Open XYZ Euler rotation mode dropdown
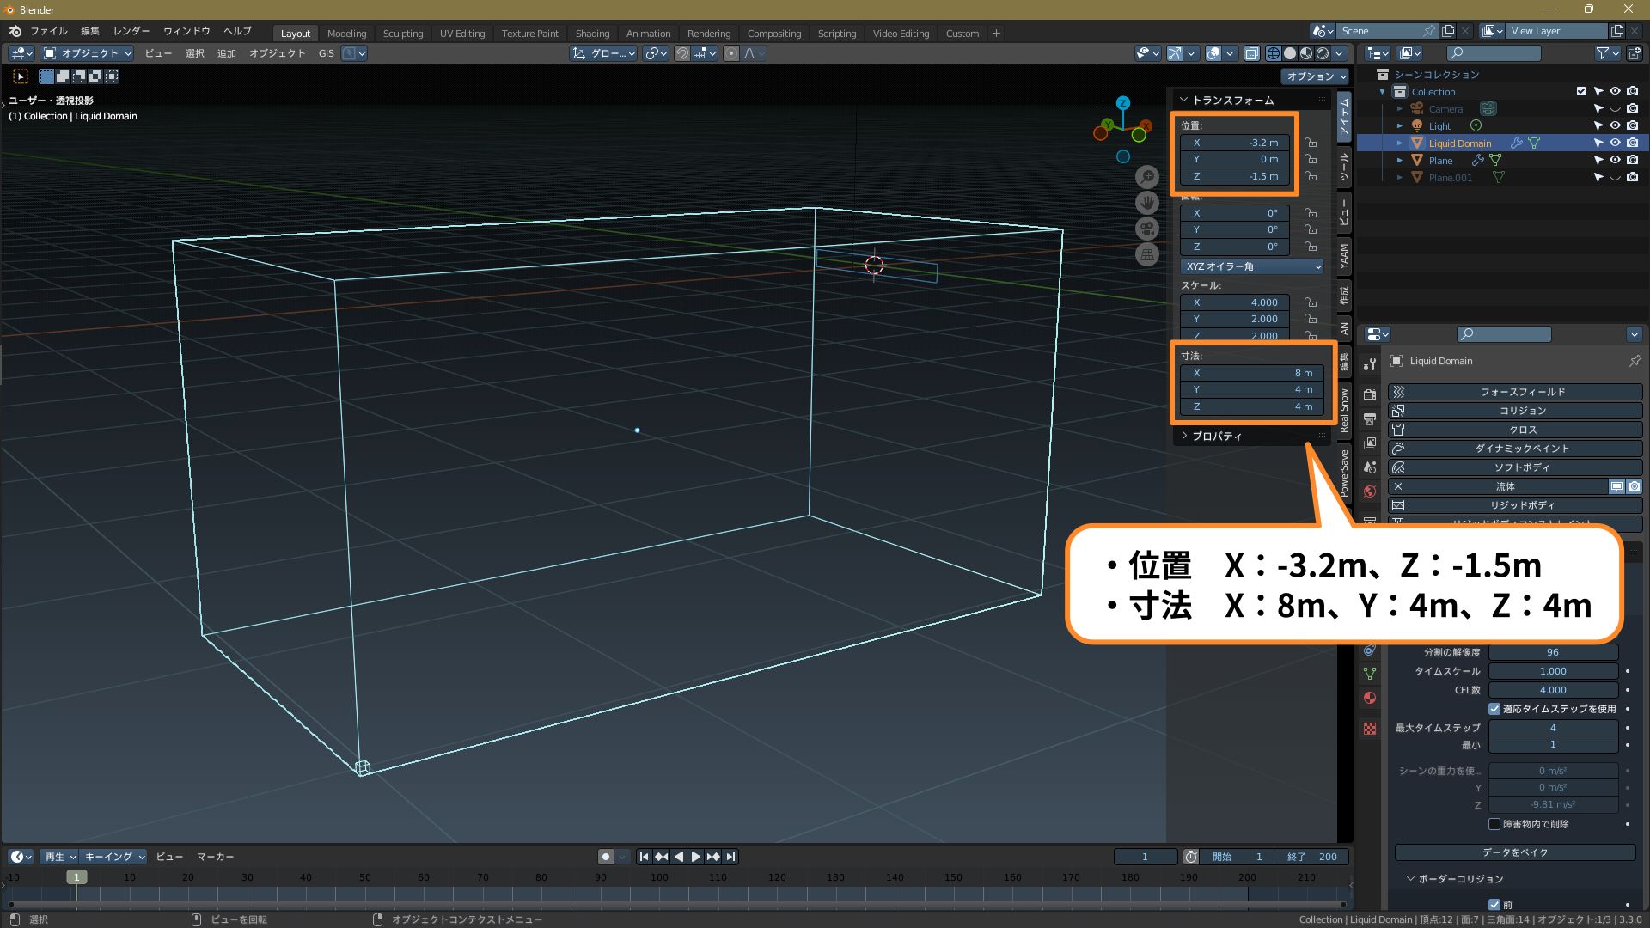Screen dimensions: 1650x928 point(1252,266)
